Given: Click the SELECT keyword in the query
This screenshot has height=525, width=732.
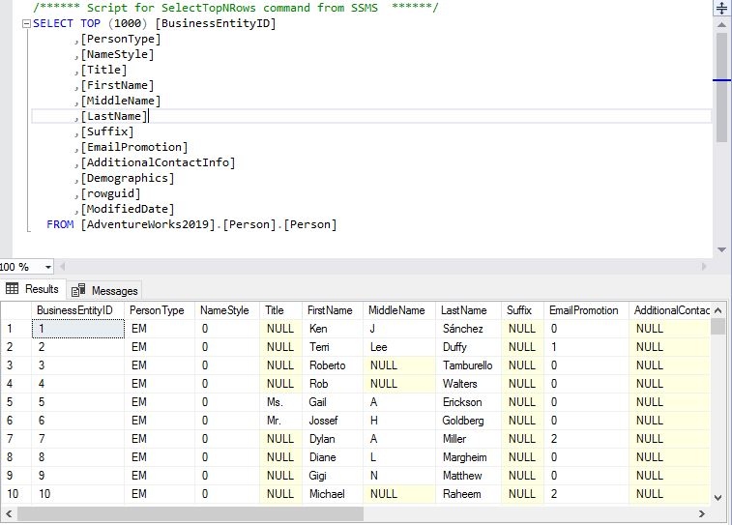Looking at the screenshot, I should (x=53, y=23).
